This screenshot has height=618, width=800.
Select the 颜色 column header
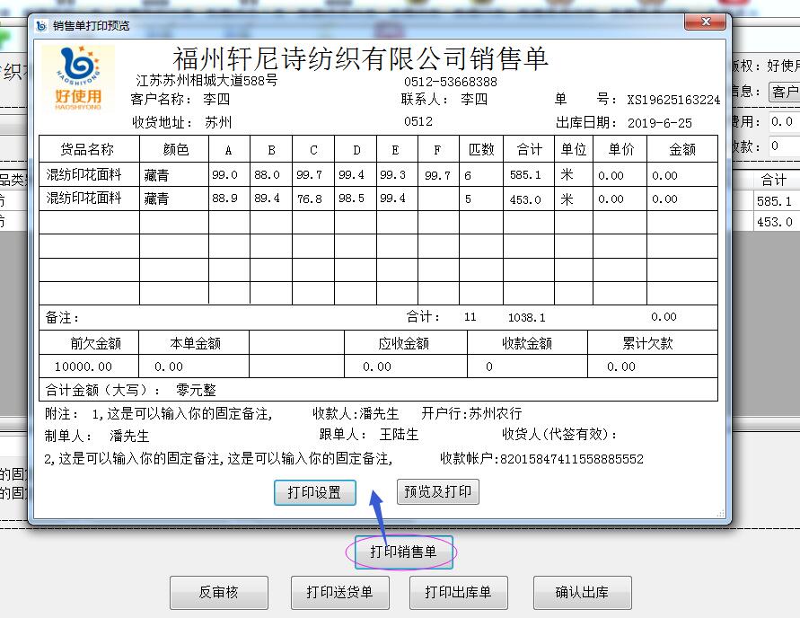pos(175,149)
